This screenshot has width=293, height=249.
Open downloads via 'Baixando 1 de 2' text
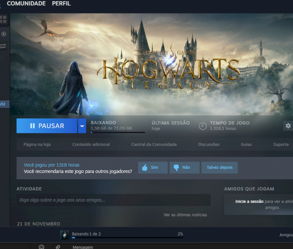[x=86, y=234]
